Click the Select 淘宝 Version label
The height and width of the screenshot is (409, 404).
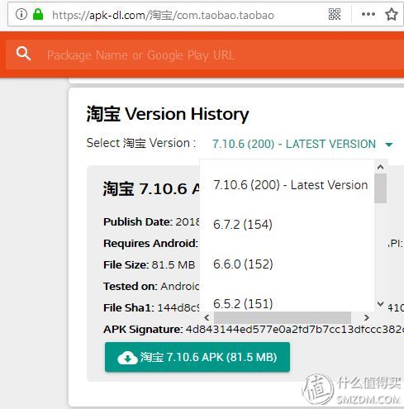click(141, 143)
